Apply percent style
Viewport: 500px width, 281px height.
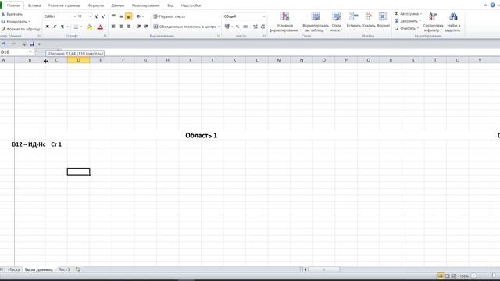(x=237, y=27)
